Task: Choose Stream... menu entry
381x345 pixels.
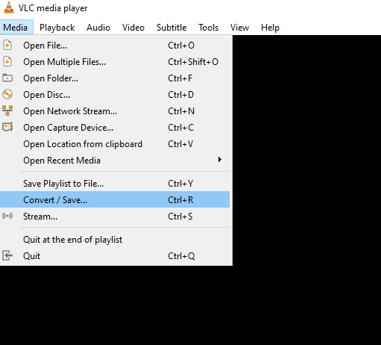Action: pos(115,217)
